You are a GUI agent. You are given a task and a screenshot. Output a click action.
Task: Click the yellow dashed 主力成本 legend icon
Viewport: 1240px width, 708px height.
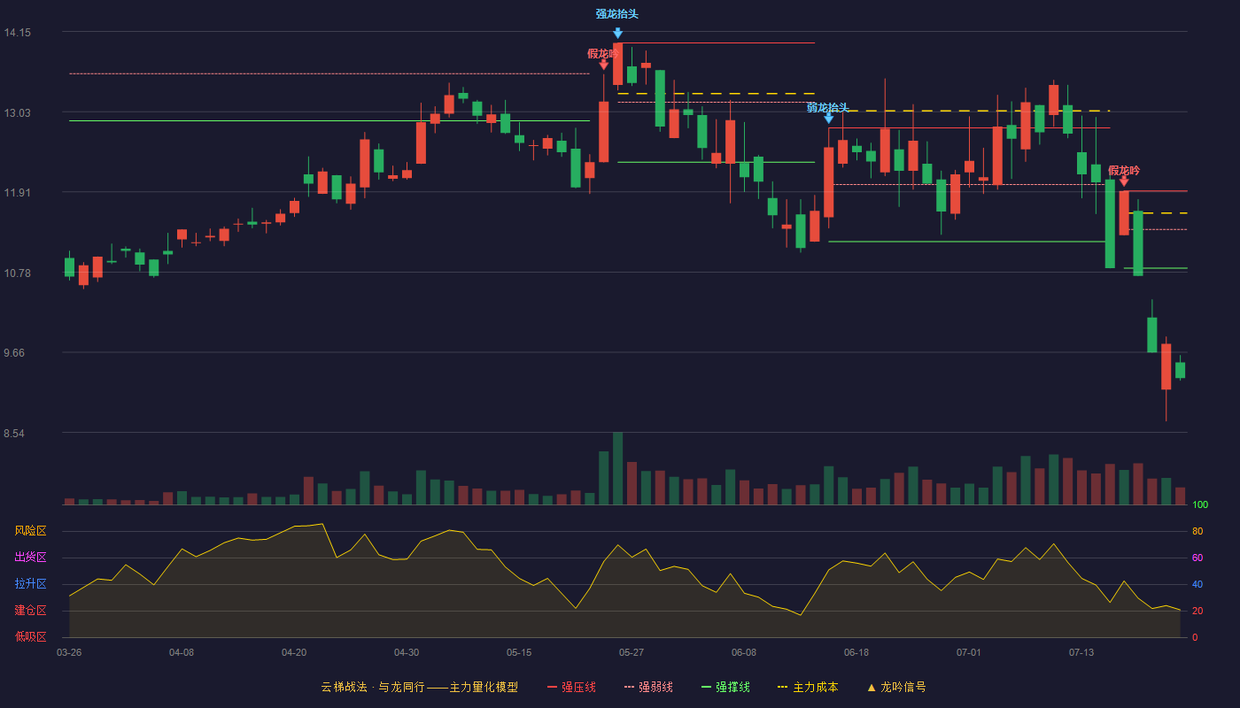782,688
